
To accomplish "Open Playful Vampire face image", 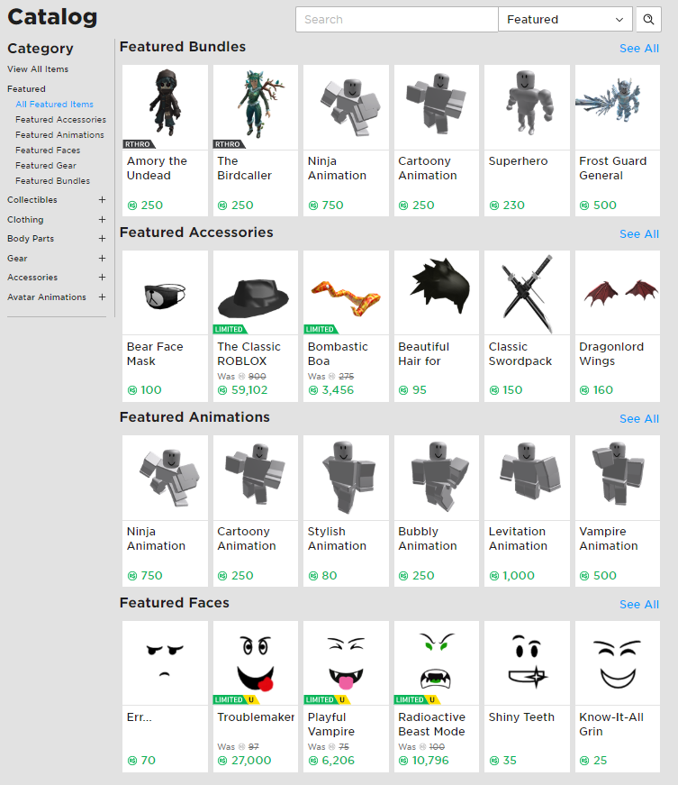I will (346, 662).
